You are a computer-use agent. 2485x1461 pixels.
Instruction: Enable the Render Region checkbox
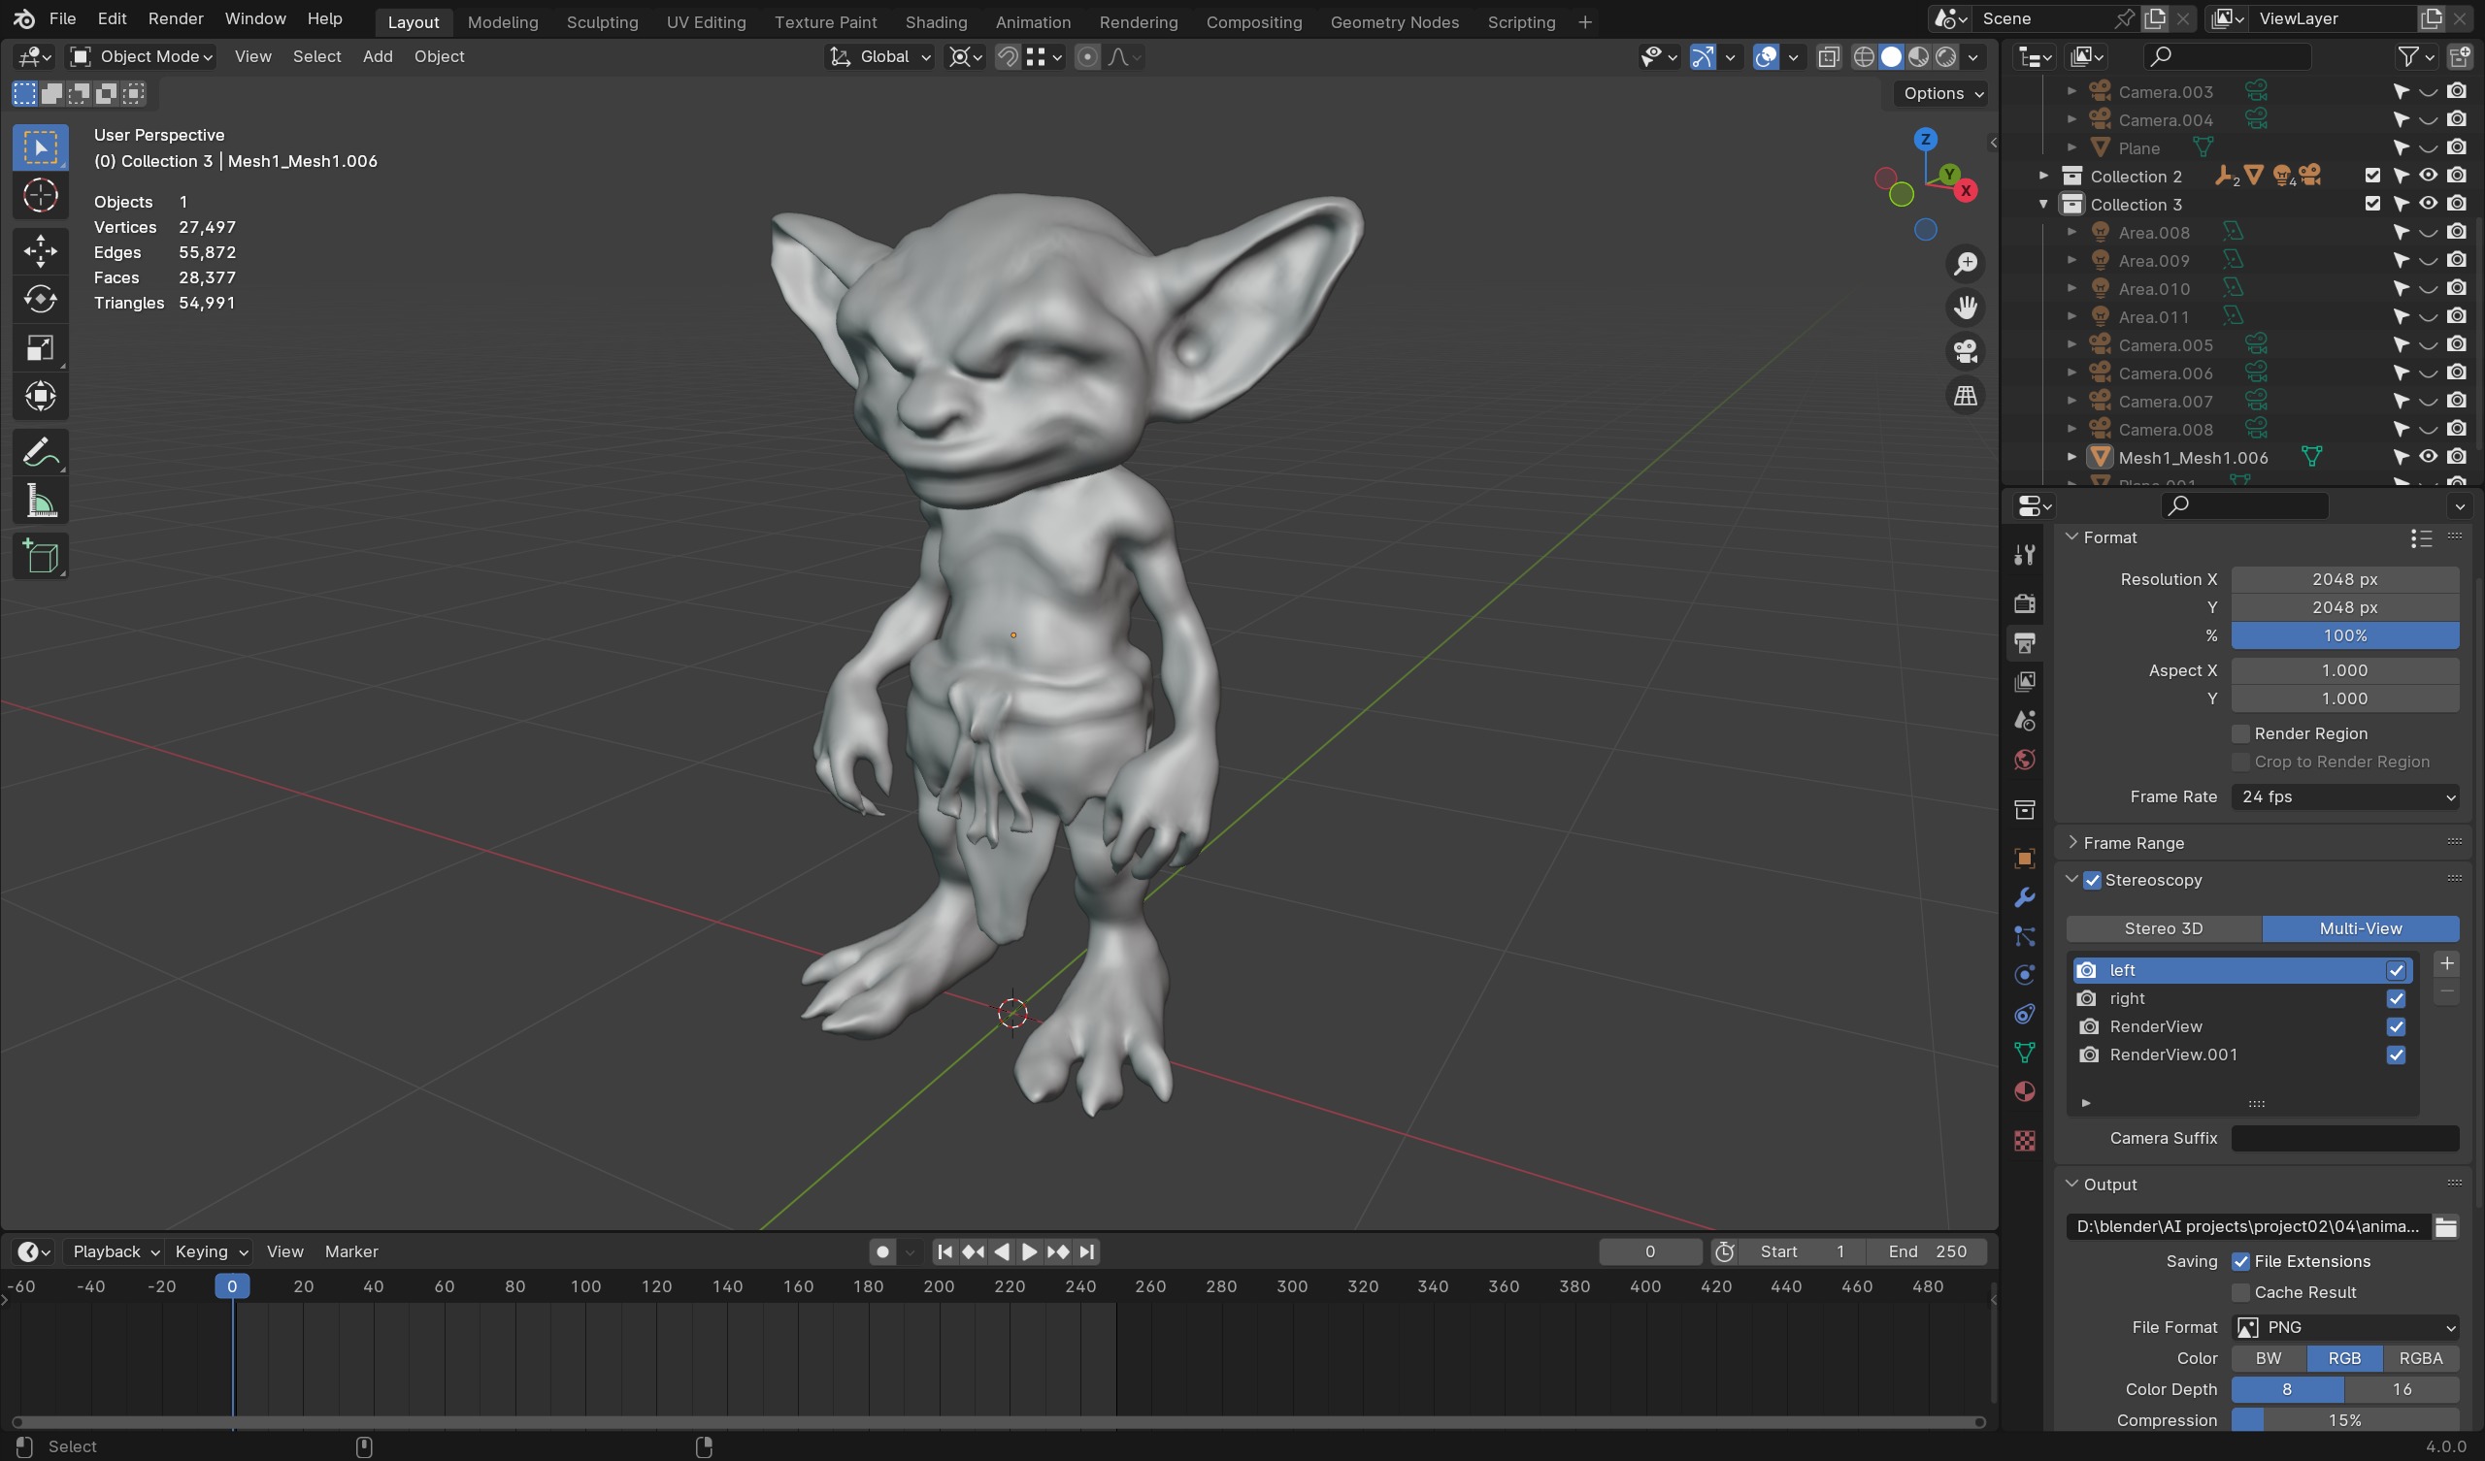pyautogui.click(x=2240, y=733)
